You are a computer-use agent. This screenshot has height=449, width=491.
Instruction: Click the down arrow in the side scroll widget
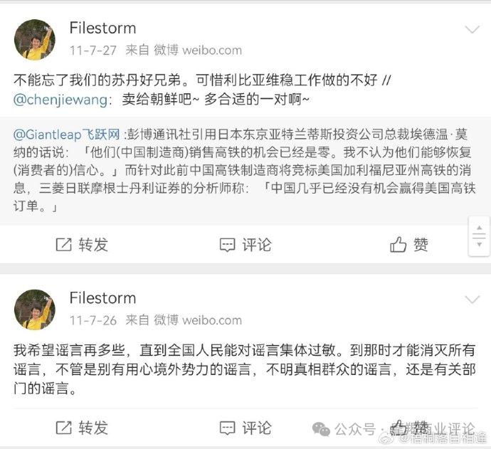coord(479,244)
